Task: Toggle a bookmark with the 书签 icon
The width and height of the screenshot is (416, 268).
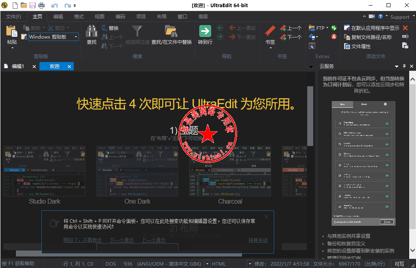Action: [x=270, y=31]
